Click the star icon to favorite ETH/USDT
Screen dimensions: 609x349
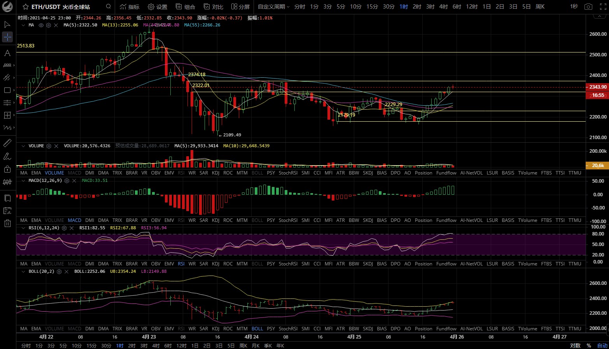26,7
